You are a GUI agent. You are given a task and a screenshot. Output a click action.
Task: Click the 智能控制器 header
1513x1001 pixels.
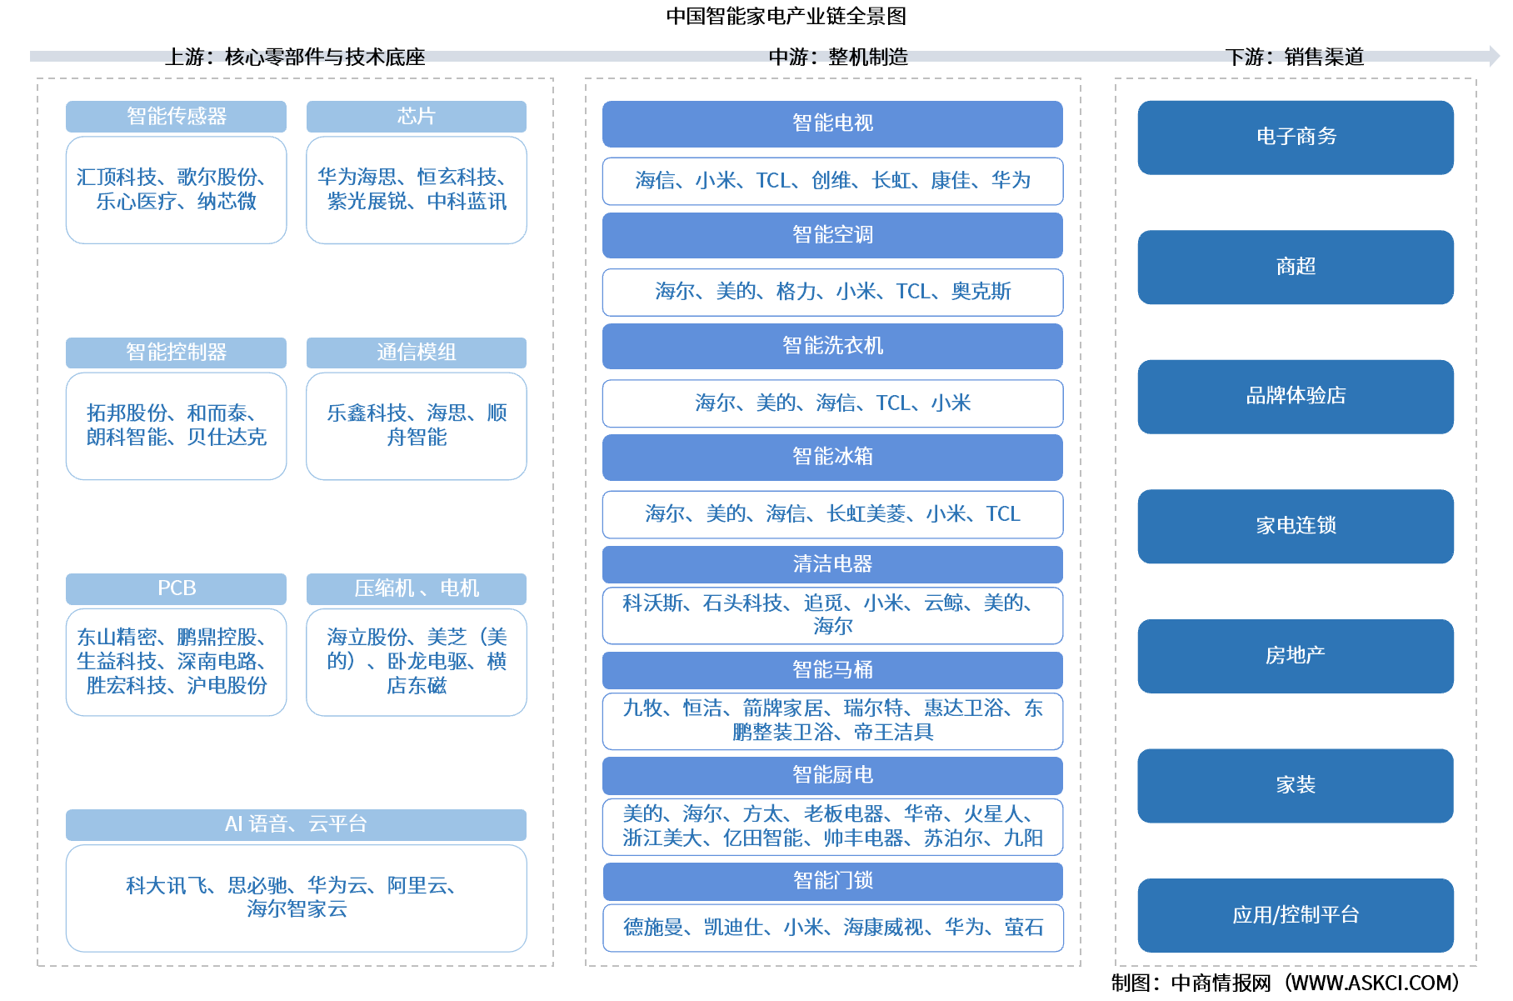pyautogui.click(x=176, y=353)
